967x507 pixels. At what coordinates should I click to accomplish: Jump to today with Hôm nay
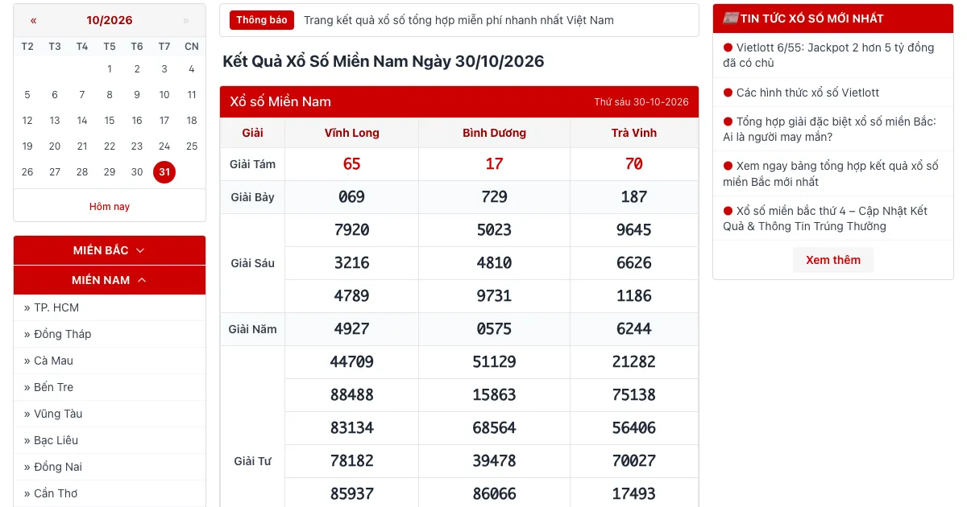pos(110,207)
